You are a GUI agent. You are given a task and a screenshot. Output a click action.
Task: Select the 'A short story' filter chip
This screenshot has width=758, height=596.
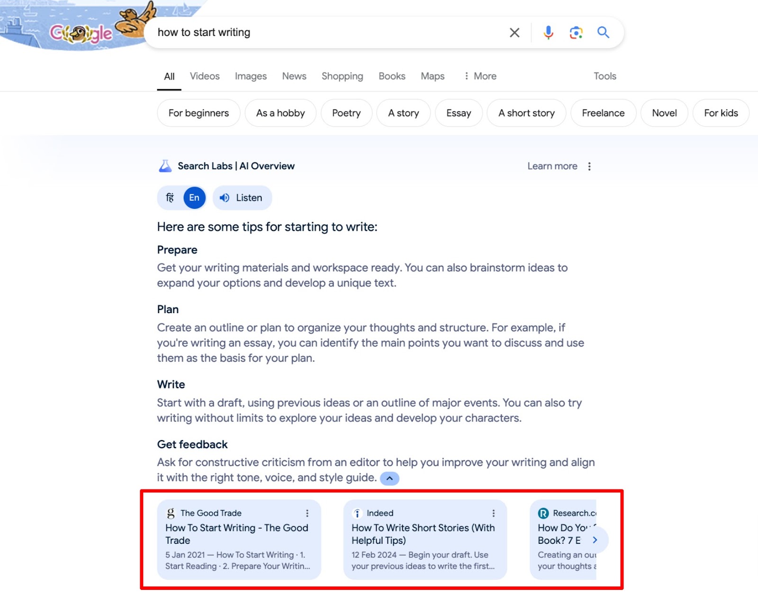pos(526,113)
